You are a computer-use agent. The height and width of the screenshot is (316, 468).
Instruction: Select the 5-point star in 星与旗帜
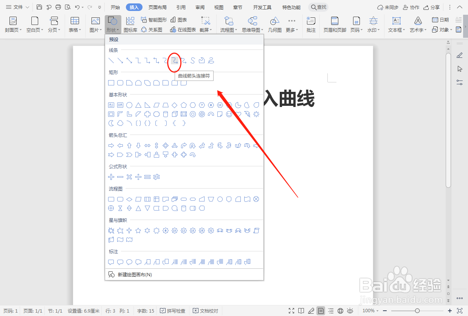pyautogui.click(x=138, y=231)
